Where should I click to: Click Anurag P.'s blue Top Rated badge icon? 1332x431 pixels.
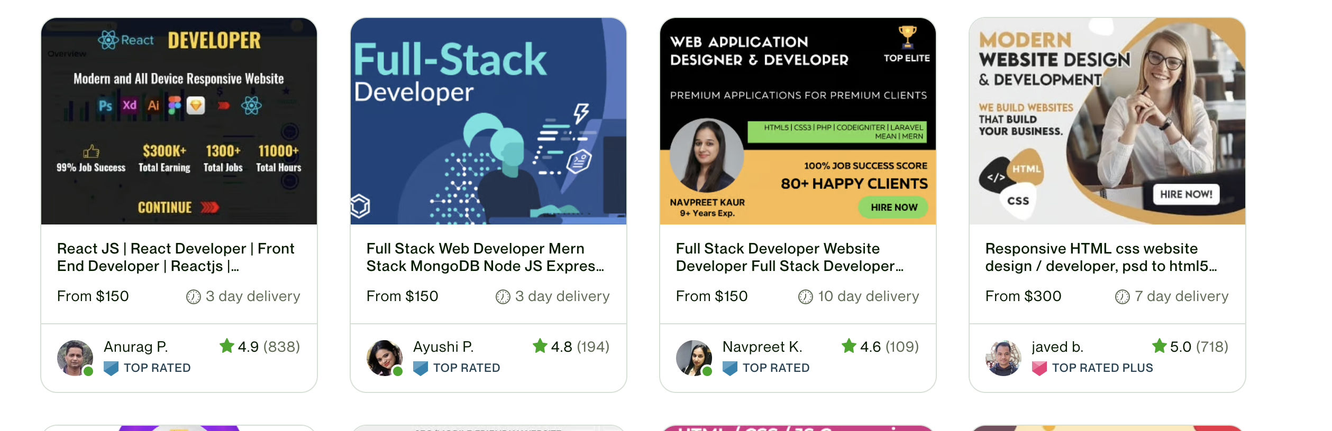pos(111,368)
